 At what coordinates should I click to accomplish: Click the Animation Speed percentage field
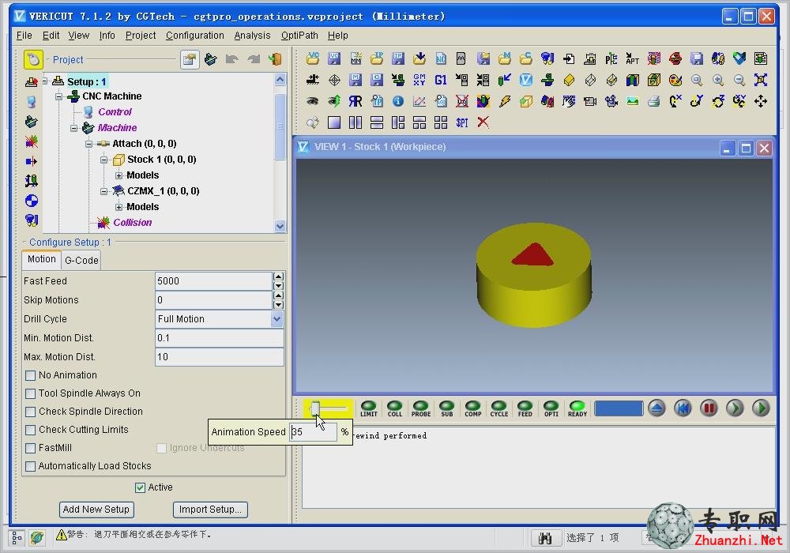pos(314,432)
